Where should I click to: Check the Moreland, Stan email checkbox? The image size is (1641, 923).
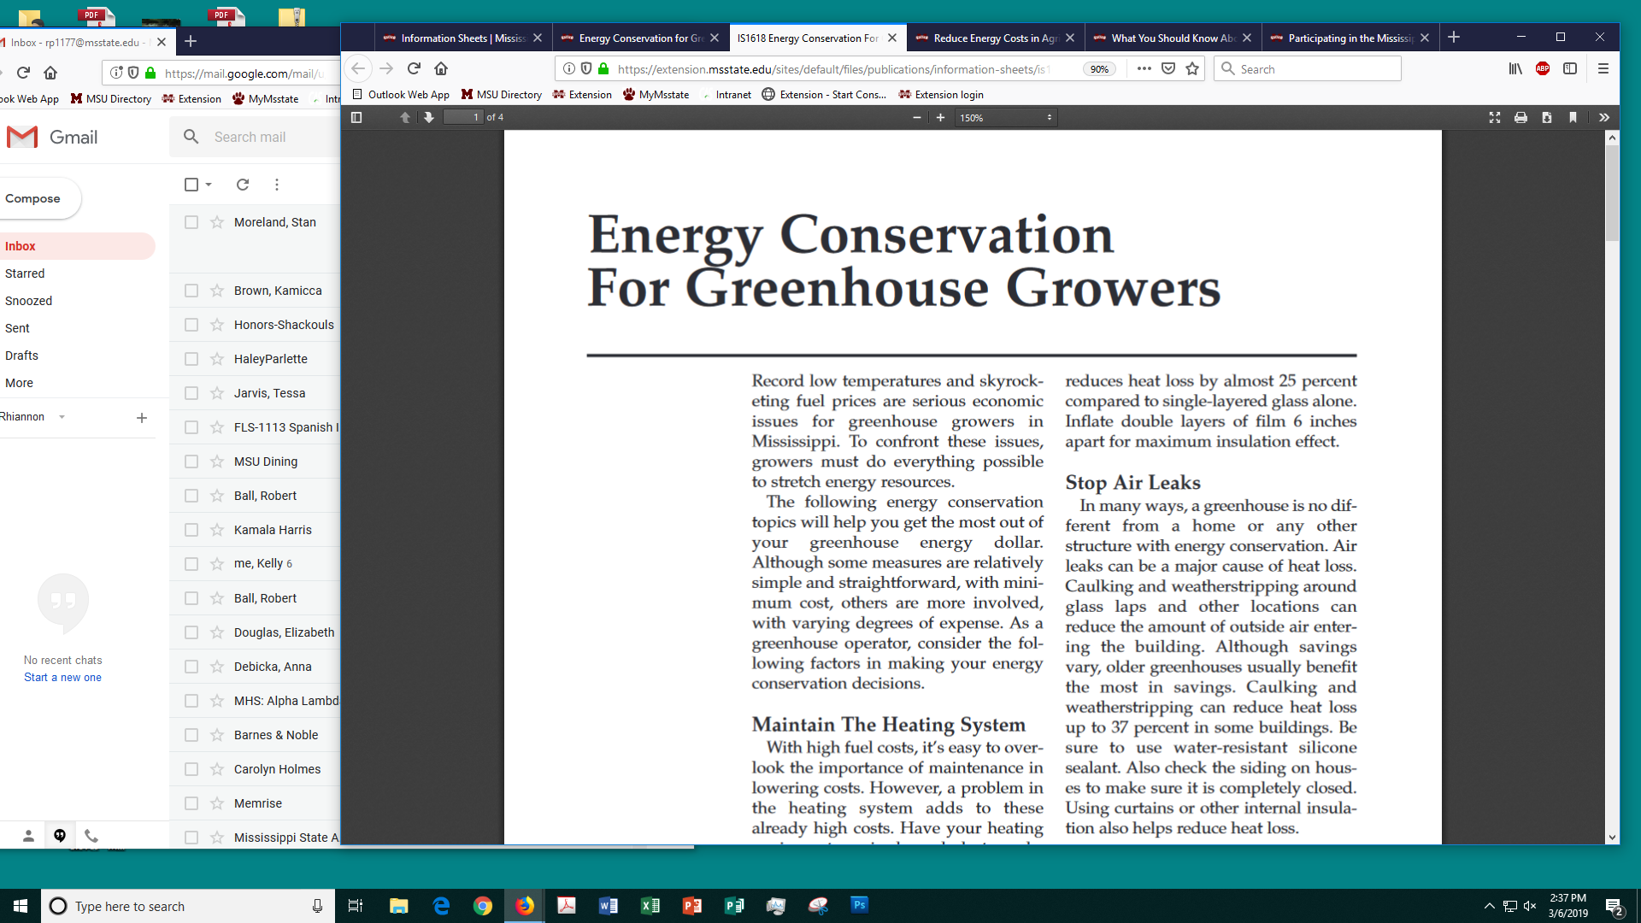click(191, 222)
